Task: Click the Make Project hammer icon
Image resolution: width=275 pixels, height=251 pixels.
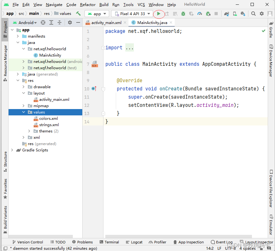Action: point(78,14)
